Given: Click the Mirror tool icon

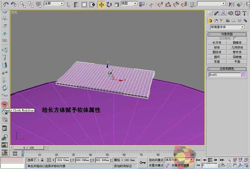Looking at the screenshot, I should coord(231,5).
